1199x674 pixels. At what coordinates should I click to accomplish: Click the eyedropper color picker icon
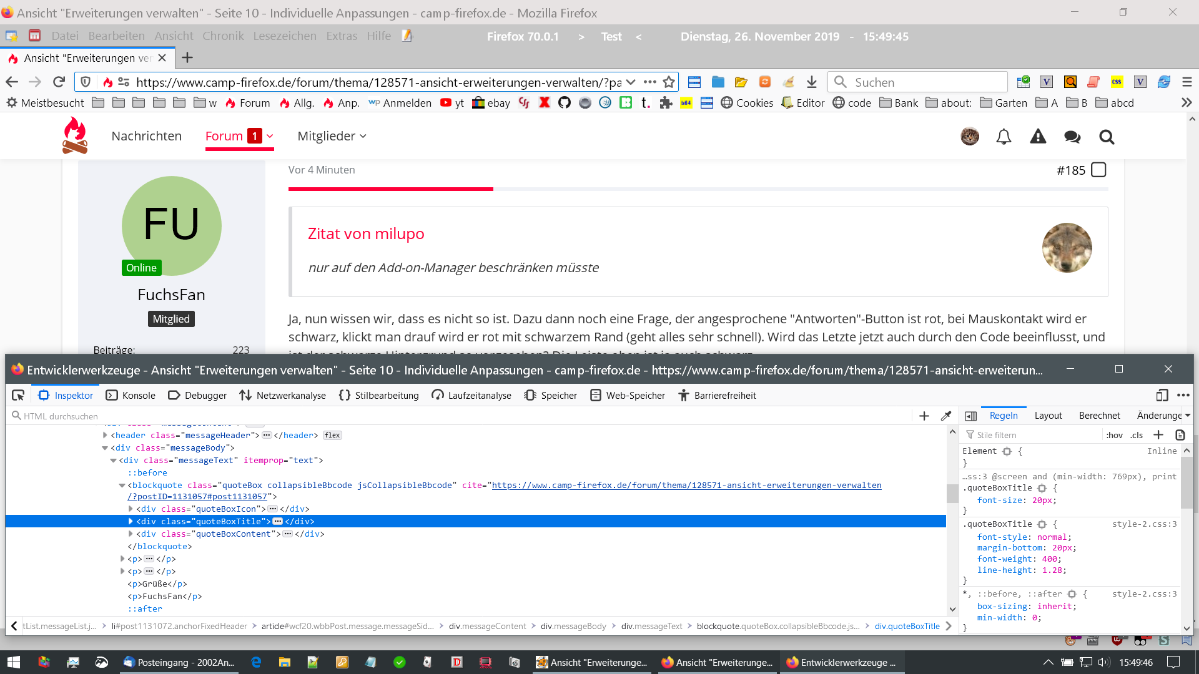[946, 416]
